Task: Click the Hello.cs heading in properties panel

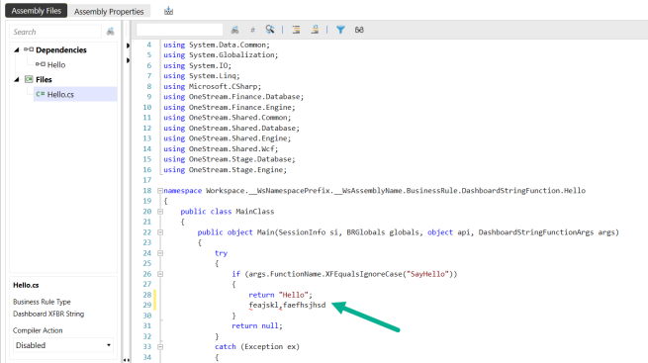Action: pos(26,286)
